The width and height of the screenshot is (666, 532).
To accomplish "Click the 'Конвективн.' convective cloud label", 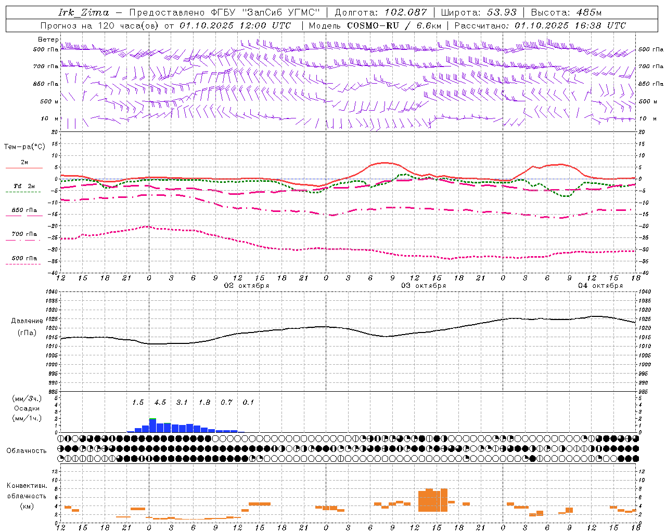I will (x=27, y=486).
